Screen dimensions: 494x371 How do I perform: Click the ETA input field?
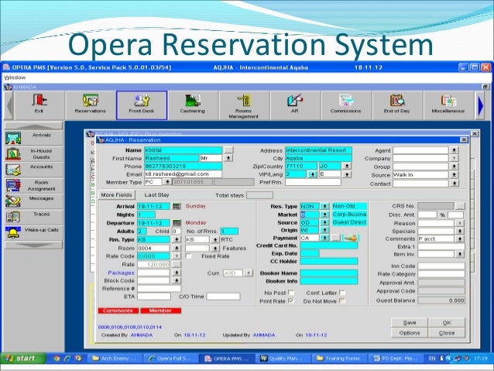click(x=154, y=297)
